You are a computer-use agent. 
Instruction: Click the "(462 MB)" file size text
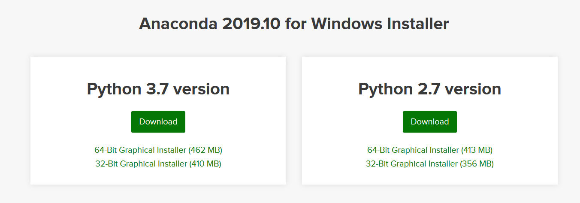[x=205, y=150]
